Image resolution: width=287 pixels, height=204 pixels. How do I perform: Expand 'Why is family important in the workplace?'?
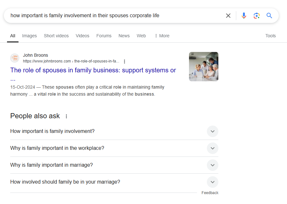[x=212, y=148]
